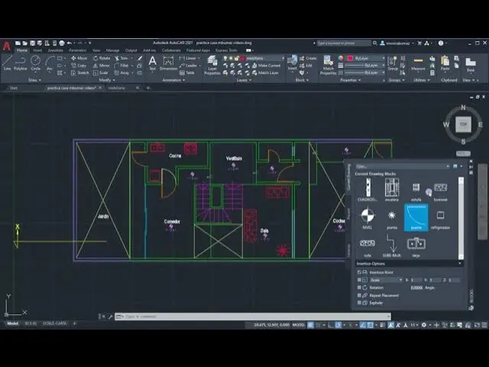Click Linear dimension button
Viewport: 489px width, 367px height.
[188, 58]
